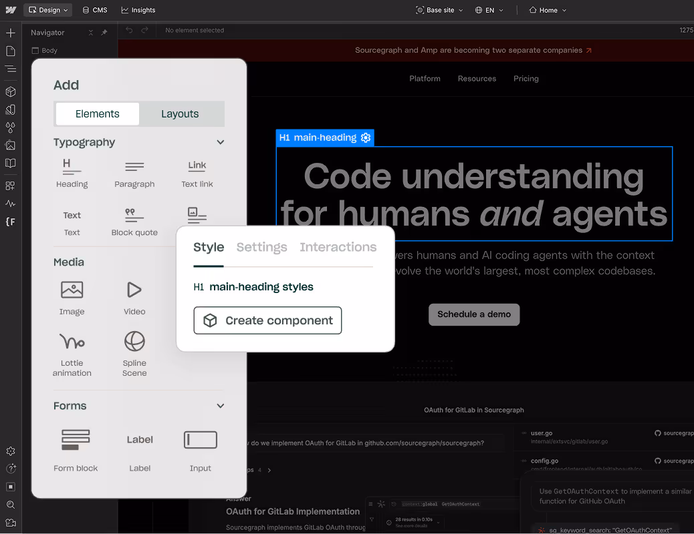Switch to the Elements tab
This screenshot has width=694, height=534.
point(98,113)
